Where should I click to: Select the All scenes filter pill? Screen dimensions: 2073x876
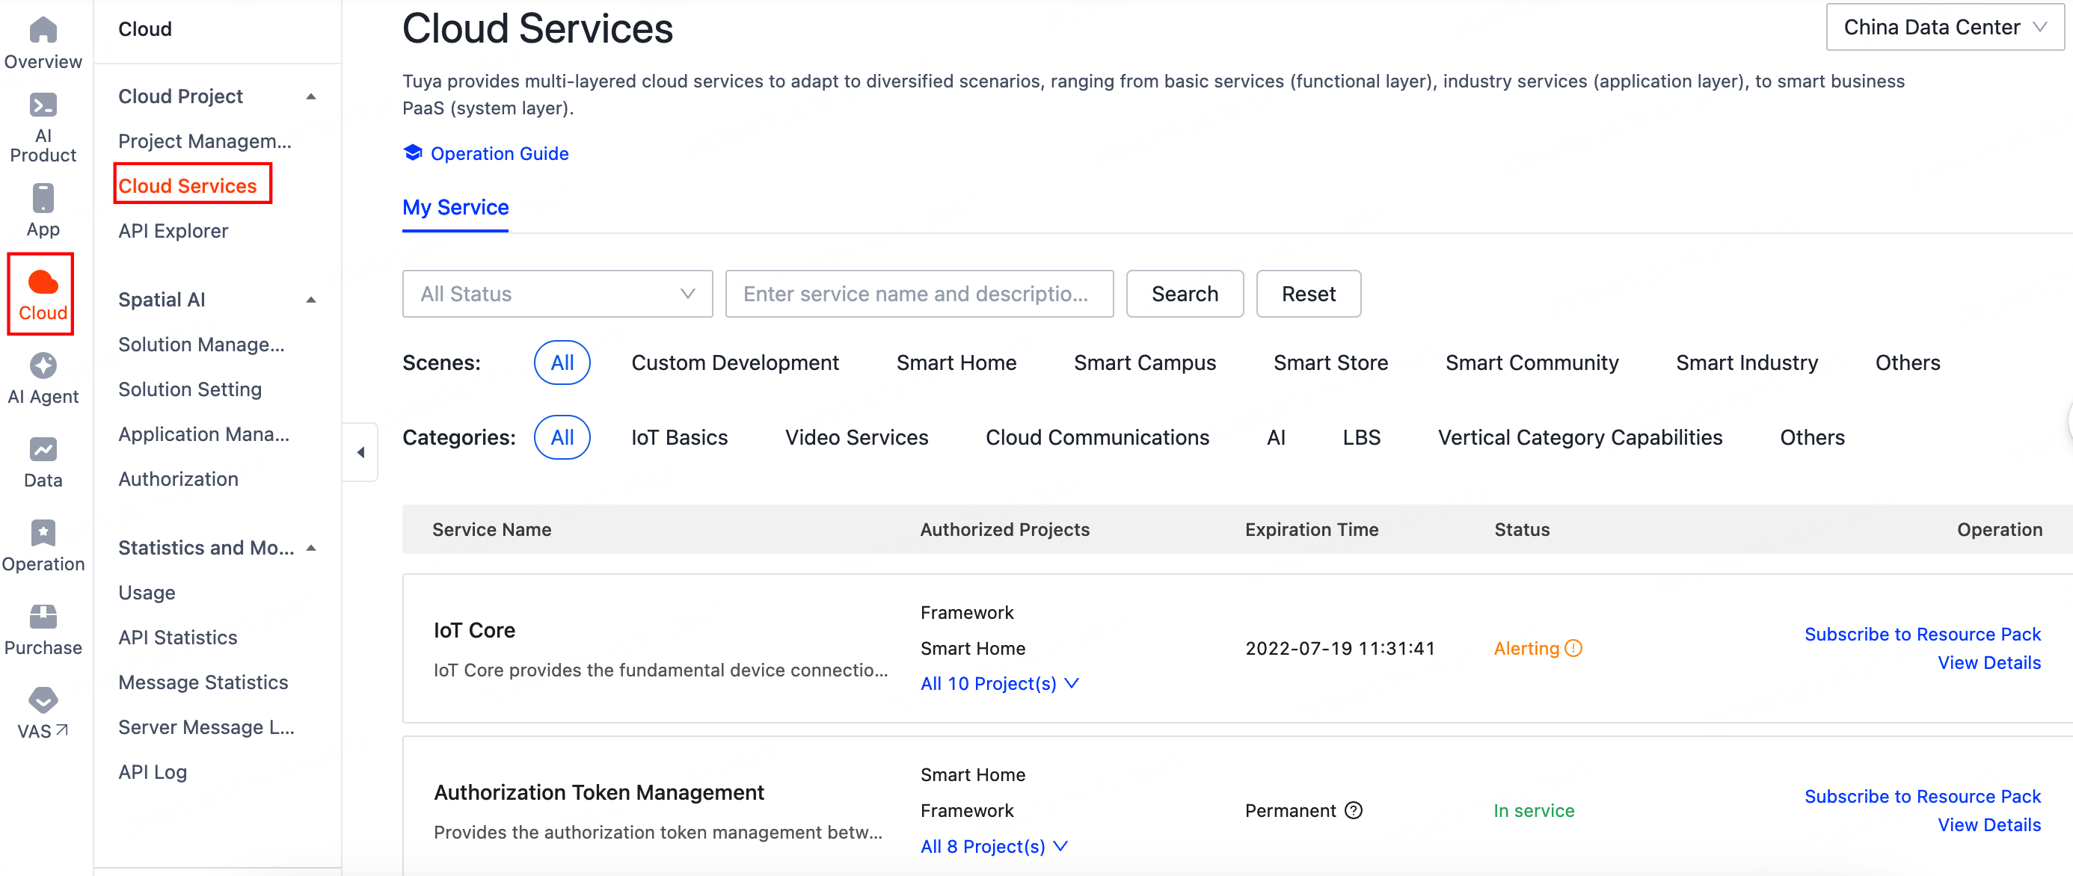(562, 362)
